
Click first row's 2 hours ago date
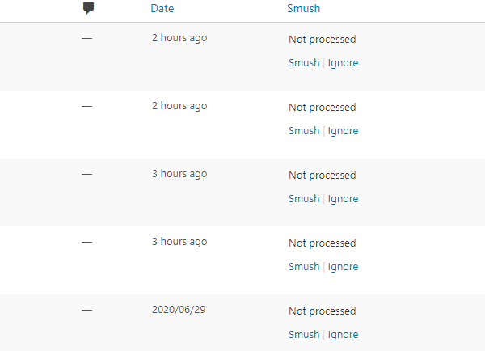(179, 38)
